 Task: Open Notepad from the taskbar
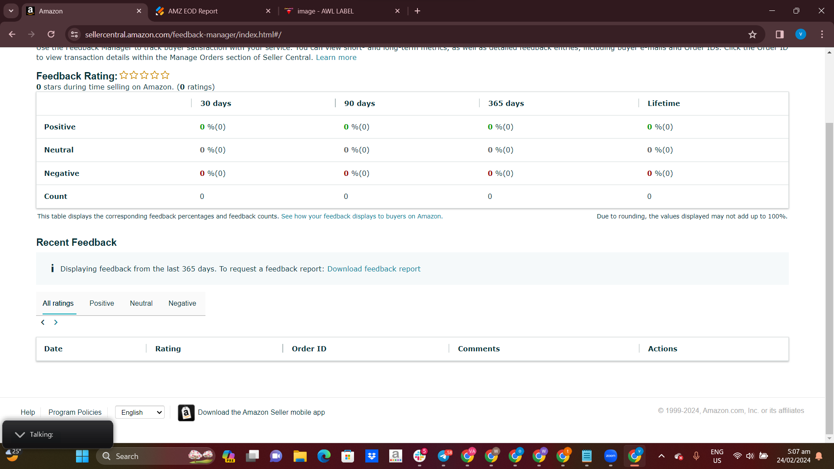coord(587,456)
